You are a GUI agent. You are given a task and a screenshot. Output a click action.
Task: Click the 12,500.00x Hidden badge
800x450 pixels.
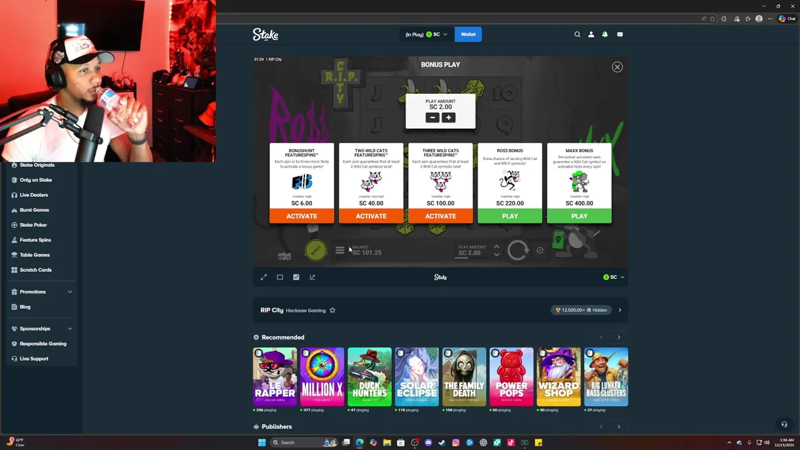[581, 310]
